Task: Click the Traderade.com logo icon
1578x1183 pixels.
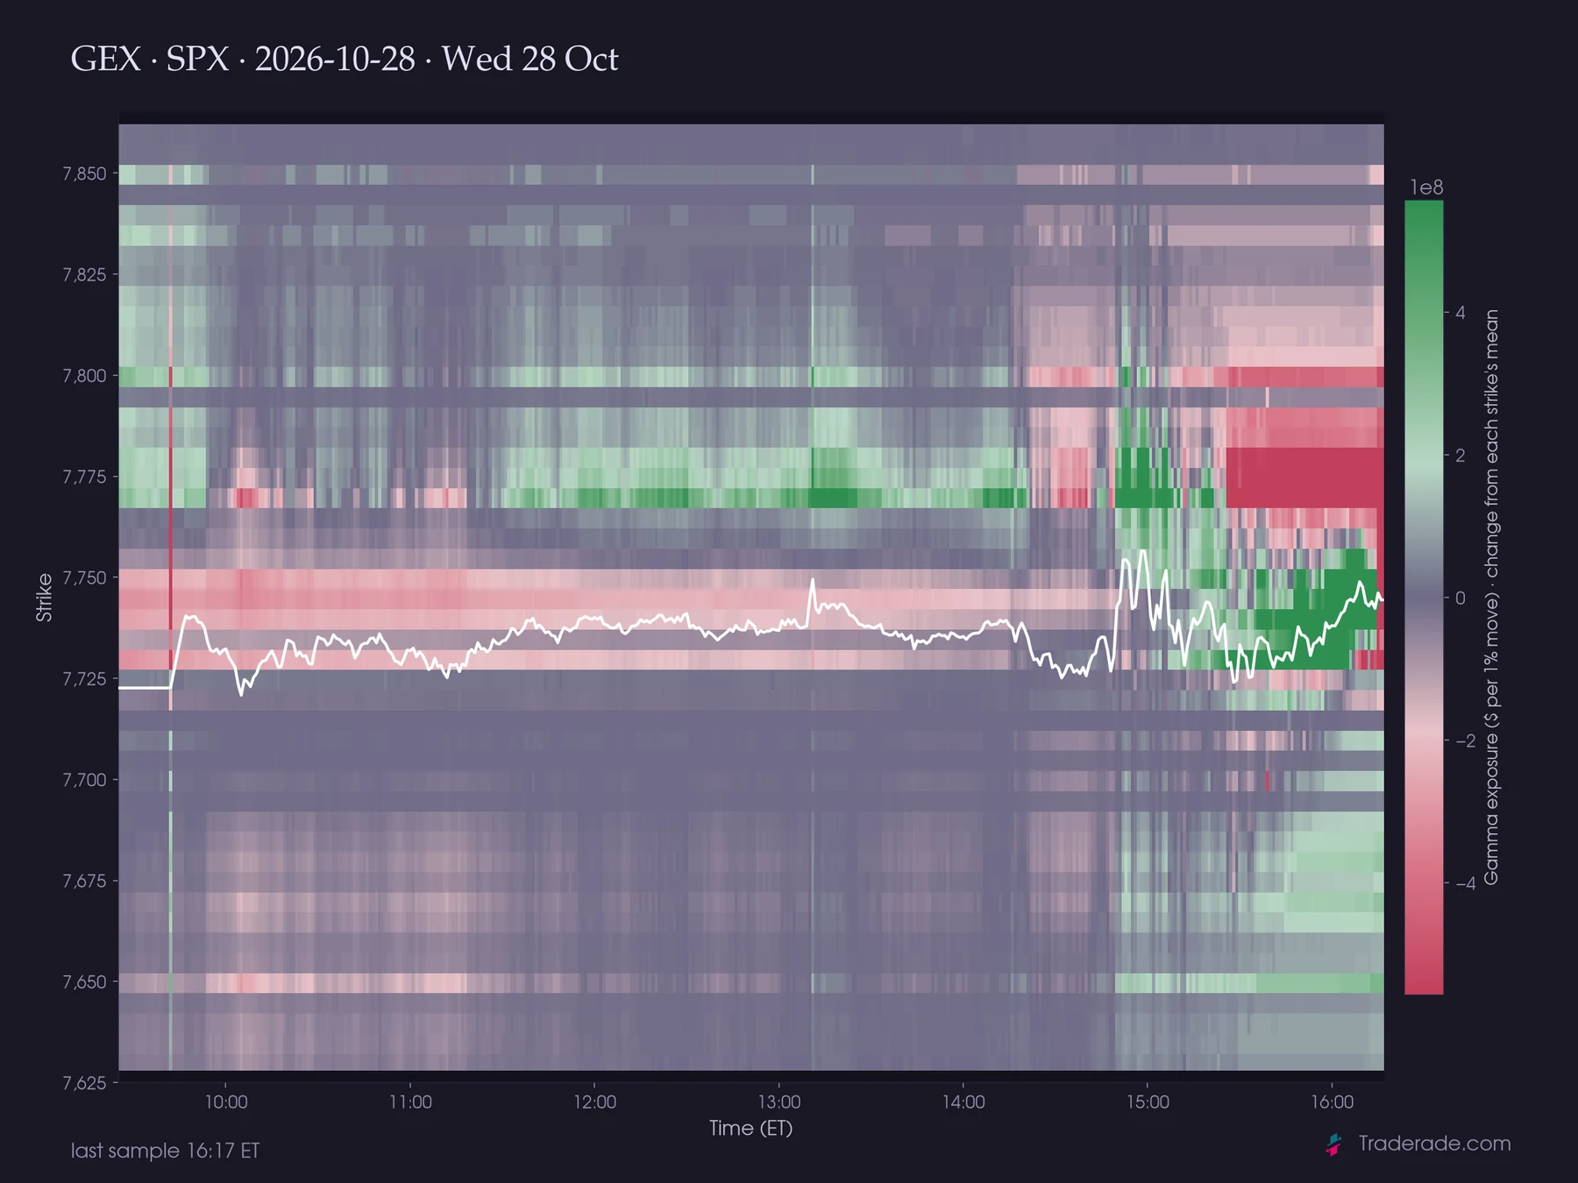Action: [x=1334, y=1144]
